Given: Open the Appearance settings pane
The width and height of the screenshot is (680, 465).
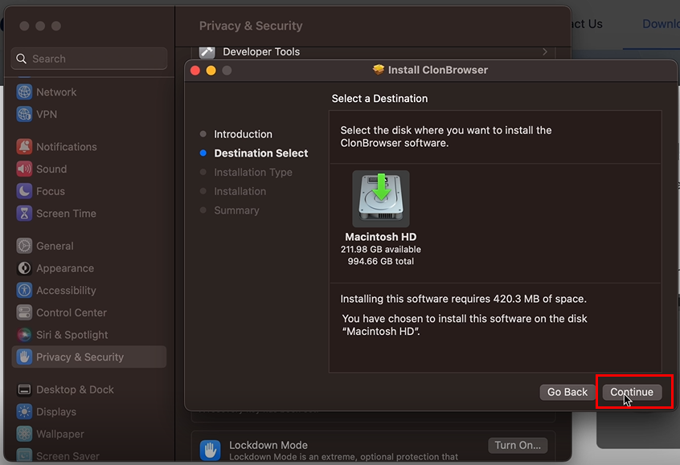Looking at the screenshot, I should coord(89,268).
